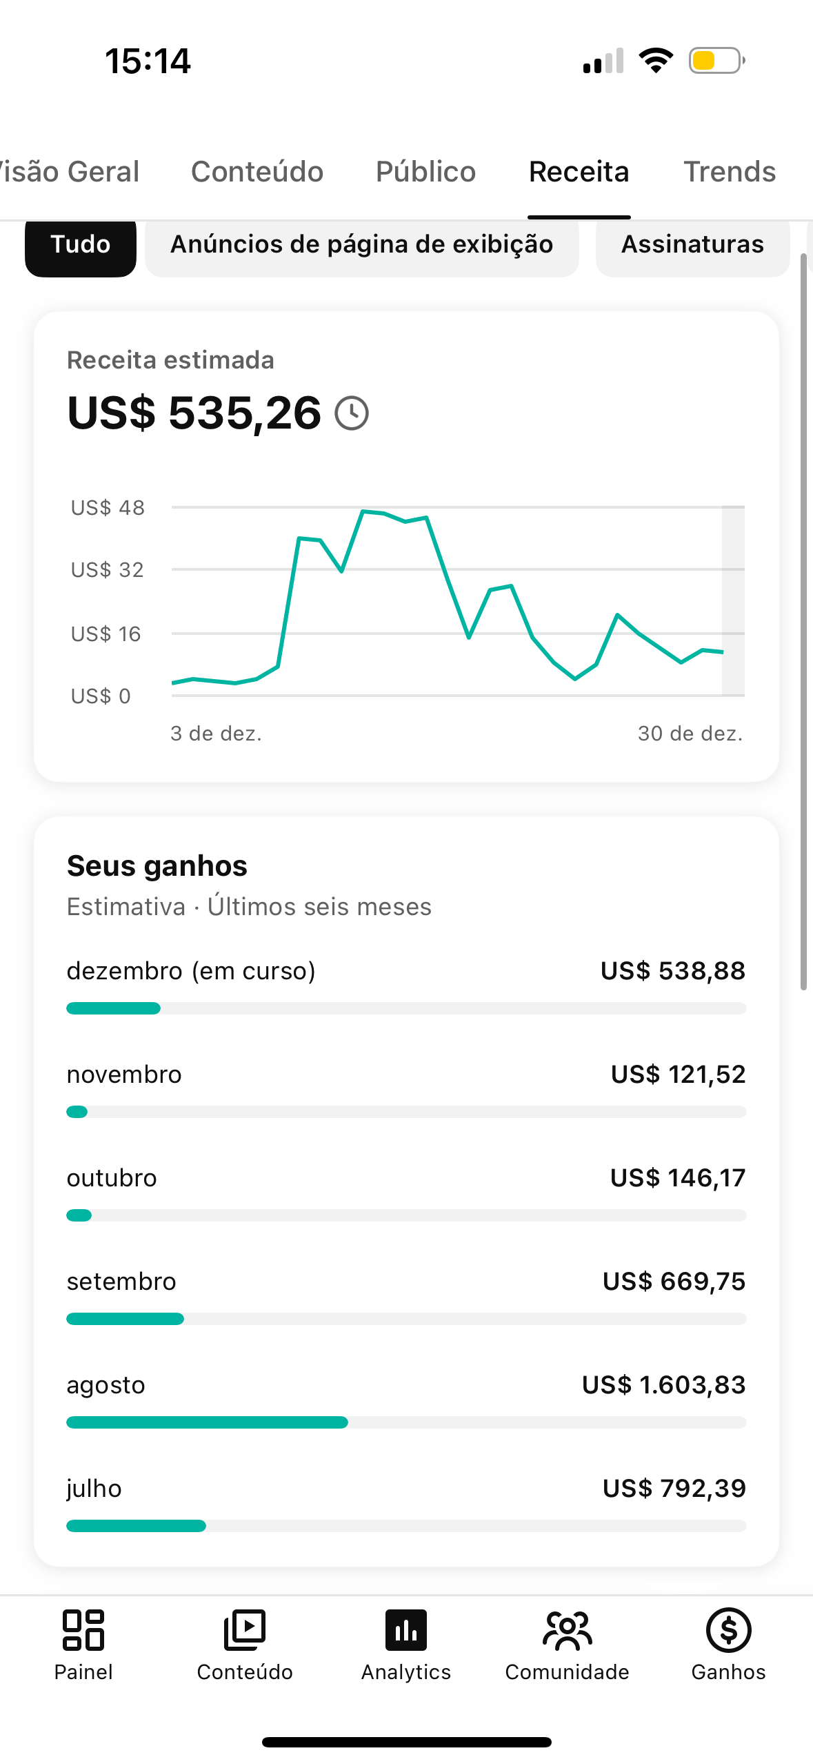The width and height of the screenshot is (813, 1764).
Task: Tap the setembro earnings progress bar
Action: coord(406,1319)
